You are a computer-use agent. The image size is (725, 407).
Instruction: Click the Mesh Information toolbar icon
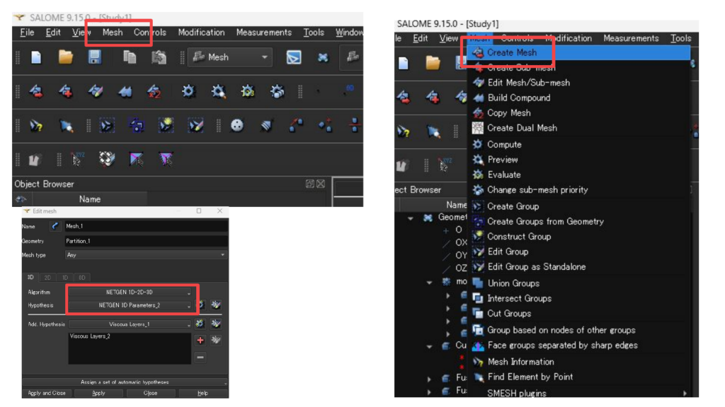tap(35, 126)
